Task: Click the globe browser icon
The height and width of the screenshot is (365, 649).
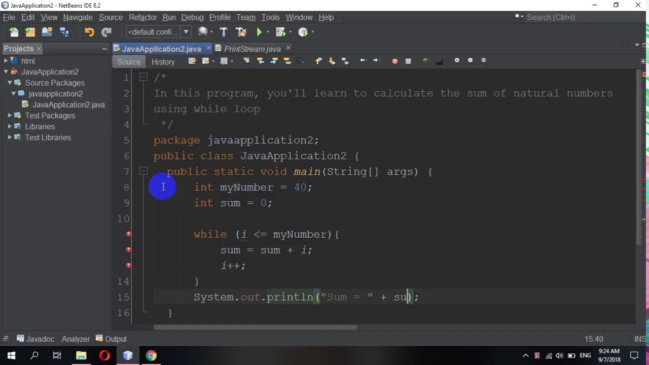Action: pos(203,32)
